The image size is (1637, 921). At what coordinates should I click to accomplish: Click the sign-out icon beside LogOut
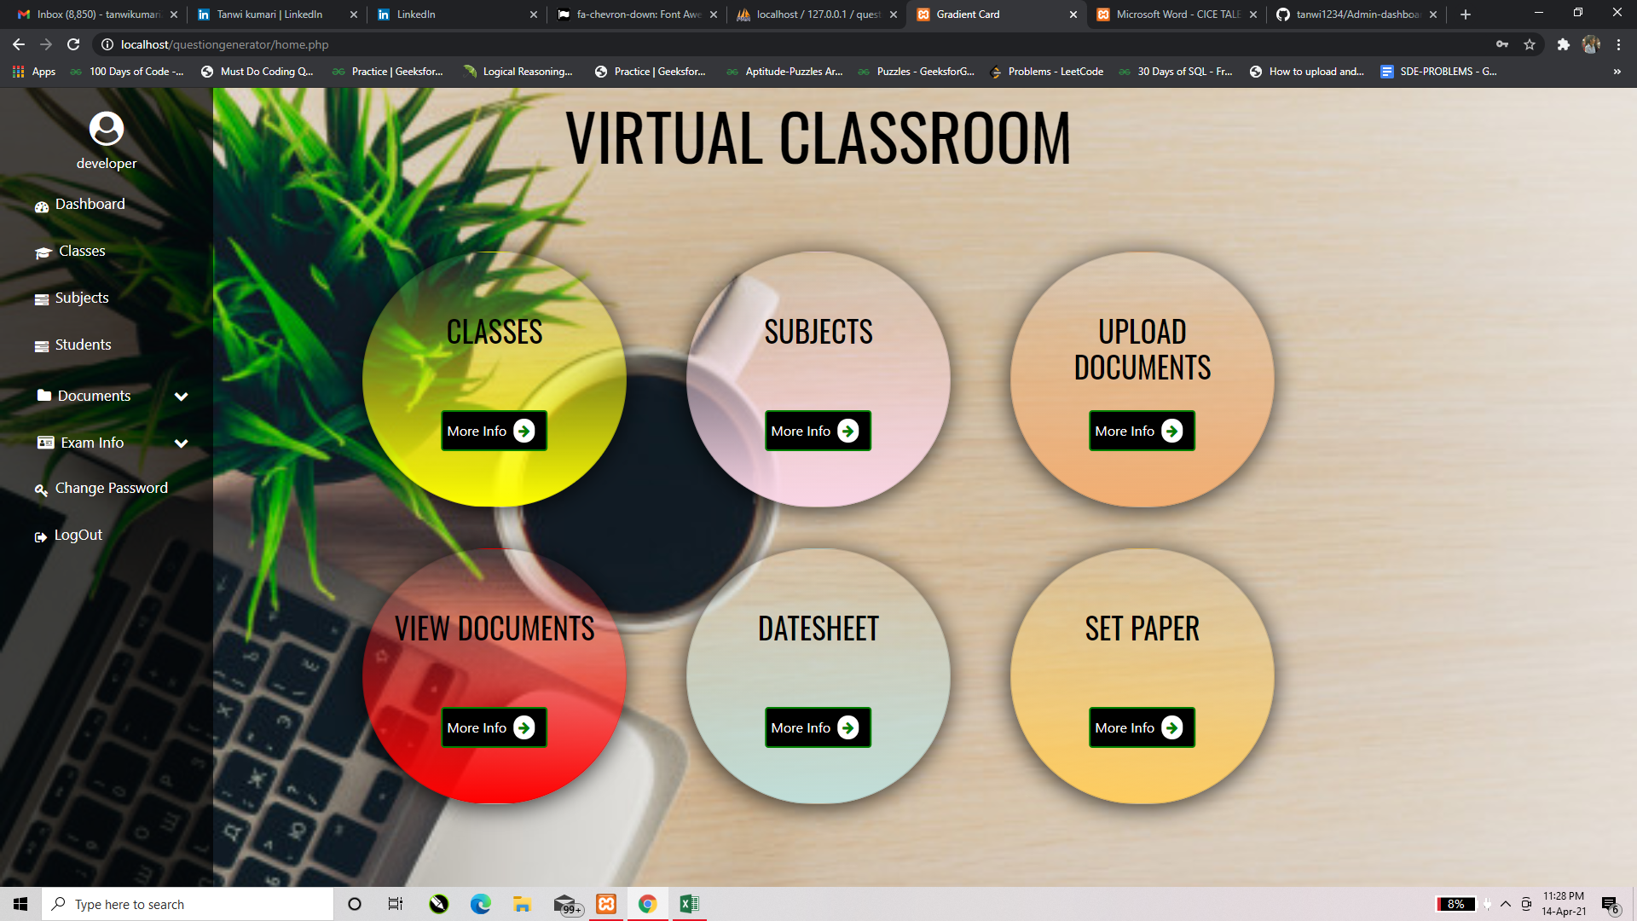[40, 536]
